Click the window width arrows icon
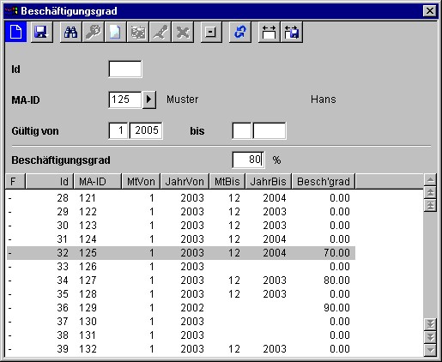Viewport: 442px width, 362px height. click(x=269, y=32)
